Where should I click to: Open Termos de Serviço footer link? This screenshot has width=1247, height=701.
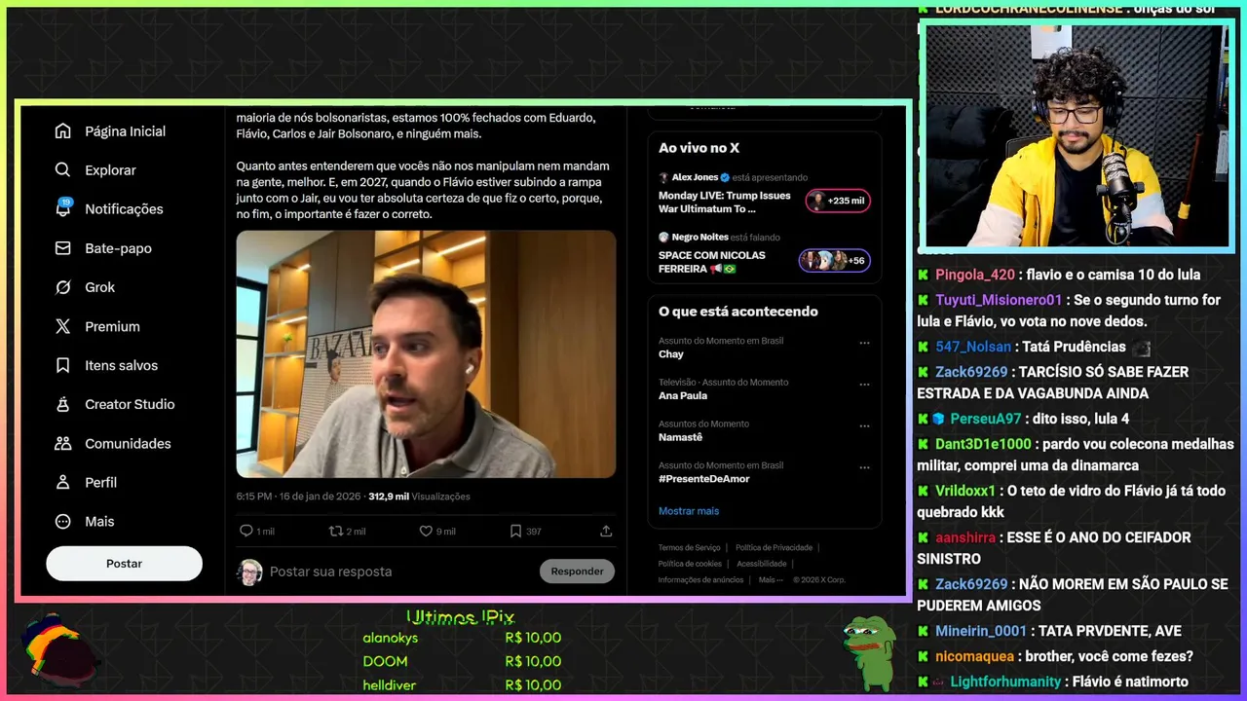(x=689, y=547)
